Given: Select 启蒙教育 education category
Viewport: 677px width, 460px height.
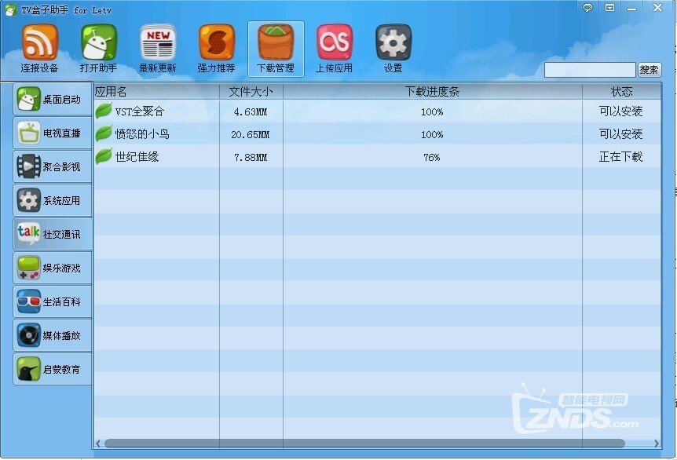Looking at the screenshot, I should [x=53, y=369].
